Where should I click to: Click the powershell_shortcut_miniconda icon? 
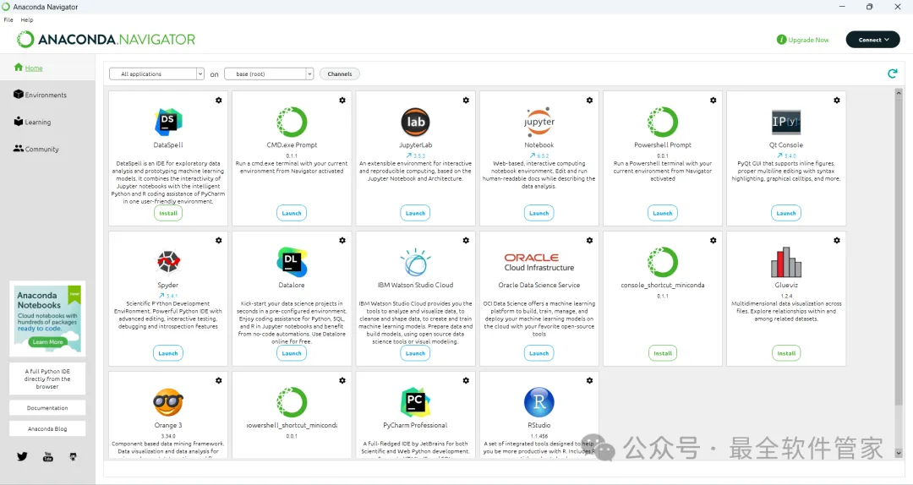click(x=292, y=402)
